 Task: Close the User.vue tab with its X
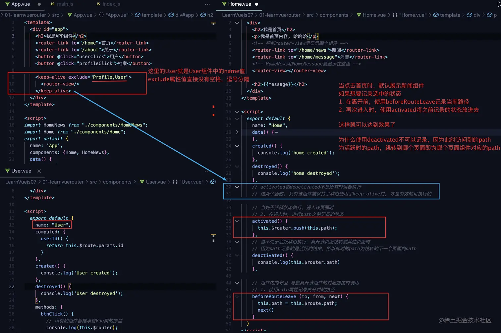pos(39,171)
